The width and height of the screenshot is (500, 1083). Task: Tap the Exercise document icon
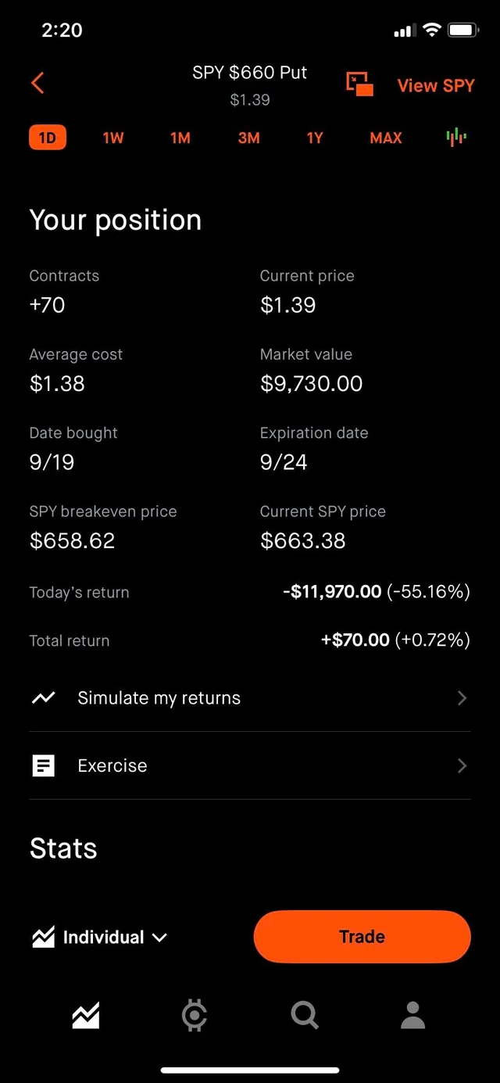(x=43, y=766)
